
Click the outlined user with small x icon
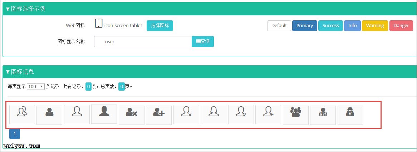(186, 114)
